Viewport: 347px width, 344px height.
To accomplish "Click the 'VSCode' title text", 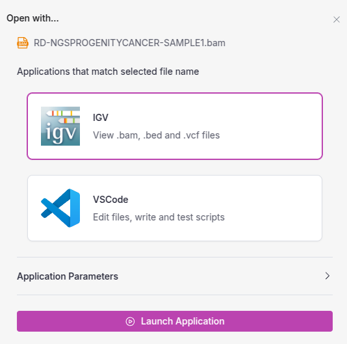I will point(110,200).
